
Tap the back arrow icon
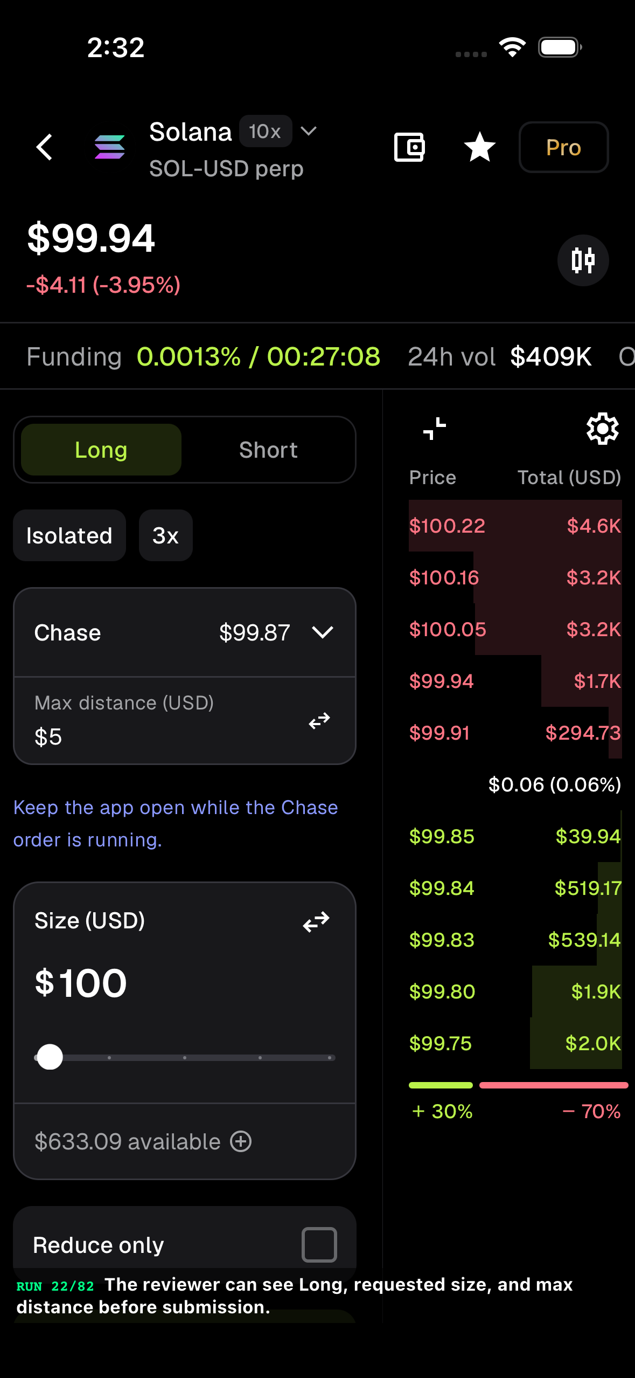pyautogui.click(x=44, y=147)
